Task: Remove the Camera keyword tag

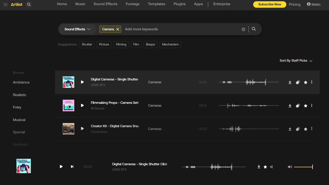Action: (118, 29)
